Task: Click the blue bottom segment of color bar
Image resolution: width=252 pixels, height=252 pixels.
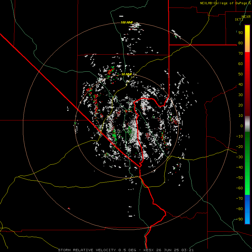Action: point(247,209)
